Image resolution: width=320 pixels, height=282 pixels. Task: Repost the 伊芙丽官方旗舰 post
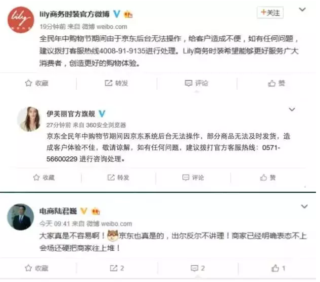pyautogui.click(x=118, y=178)
